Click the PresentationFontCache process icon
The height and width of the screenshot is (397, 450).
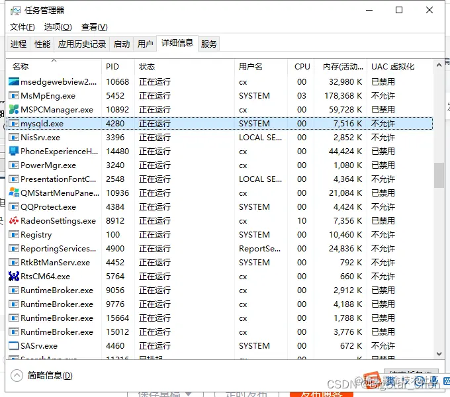coord(14,179)
